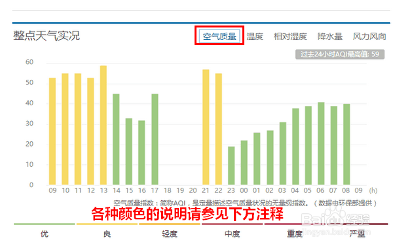
Task: Select the yellow bar at hour 10
Action: (65, 129)
